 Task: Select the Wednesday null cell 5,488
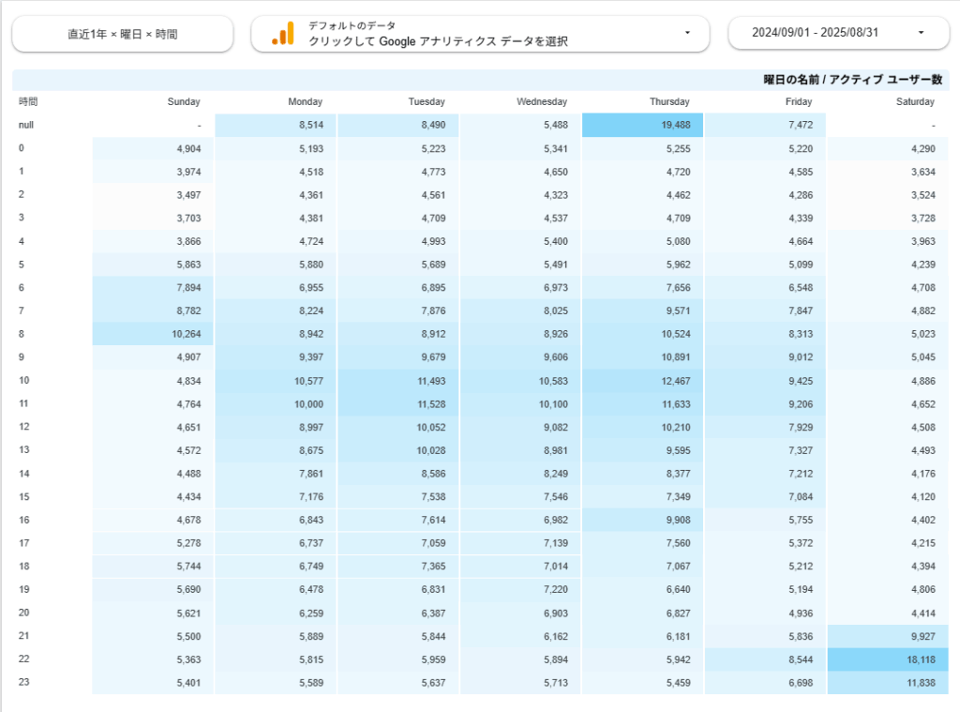(x=520, y=125)
